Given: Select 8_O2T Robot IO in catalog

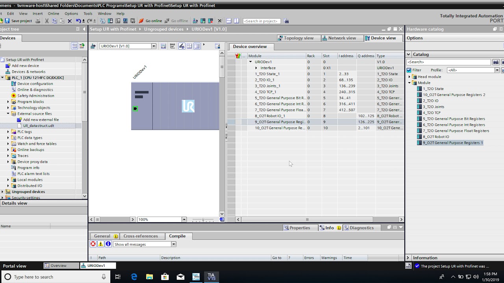Looking at the screenshot, I should point(435,137).
